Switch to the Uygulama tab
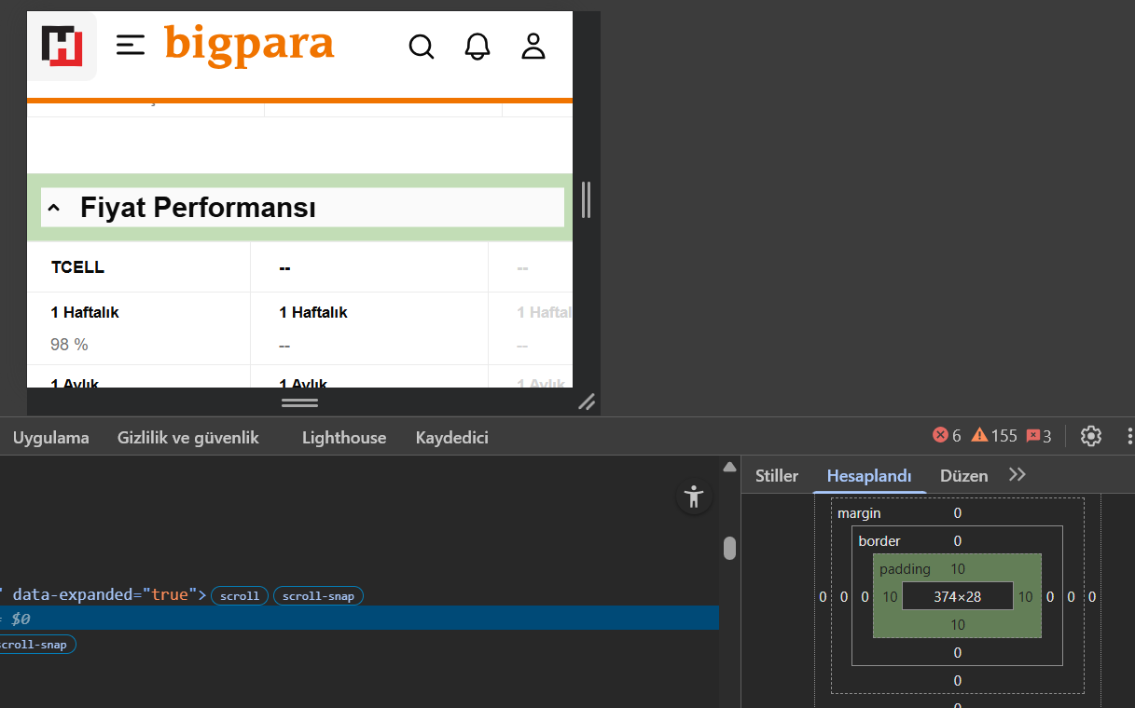 pyautogui.click(x=51, y=437)
